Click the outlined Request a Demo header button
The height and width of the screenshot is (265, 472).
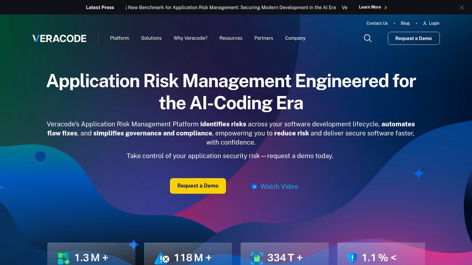tap(414, 38)
